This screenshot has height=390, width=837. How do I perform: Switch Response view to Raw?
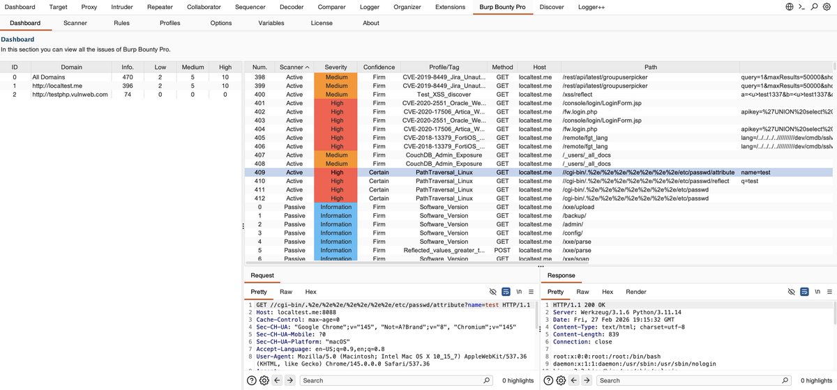582,292
